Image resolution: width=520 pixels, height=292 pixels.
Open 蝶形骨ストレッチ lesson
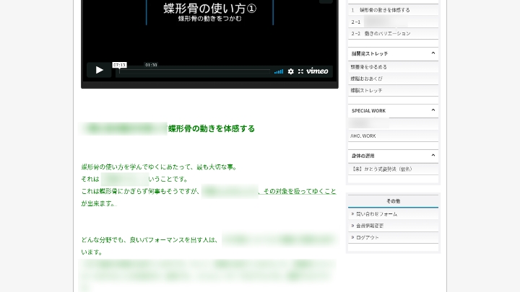(x=367, y=90)
